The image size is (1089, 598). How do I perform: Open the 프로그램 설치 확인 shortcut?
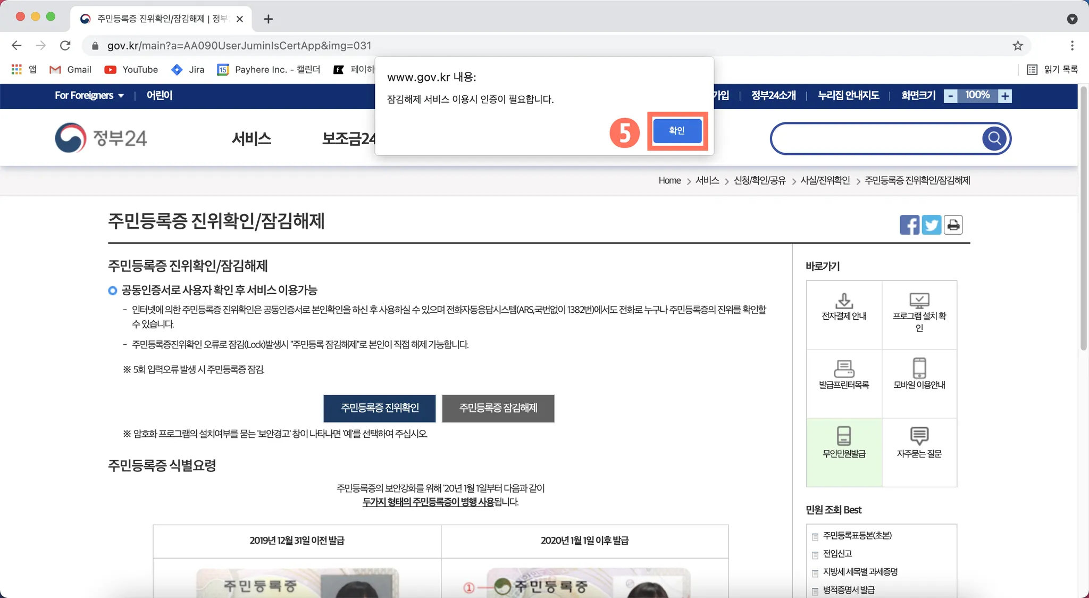[x=919, y=301]
